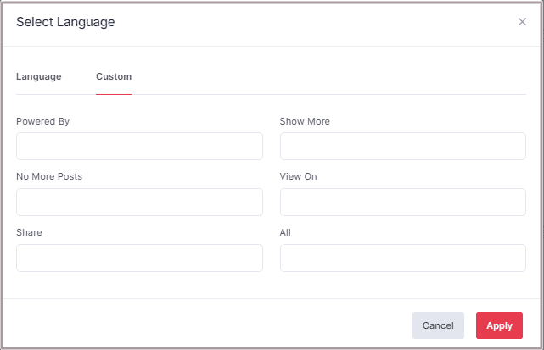Image resolution: width=544 pixels, height=350 pixels.
Task: Click the No More Posts field
Action: pyautogui.click(x=139, y=202)
